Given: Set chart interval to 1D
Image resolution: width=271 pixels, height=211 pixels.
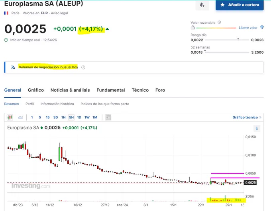Looking at the screenshot, I should point(79,117).
